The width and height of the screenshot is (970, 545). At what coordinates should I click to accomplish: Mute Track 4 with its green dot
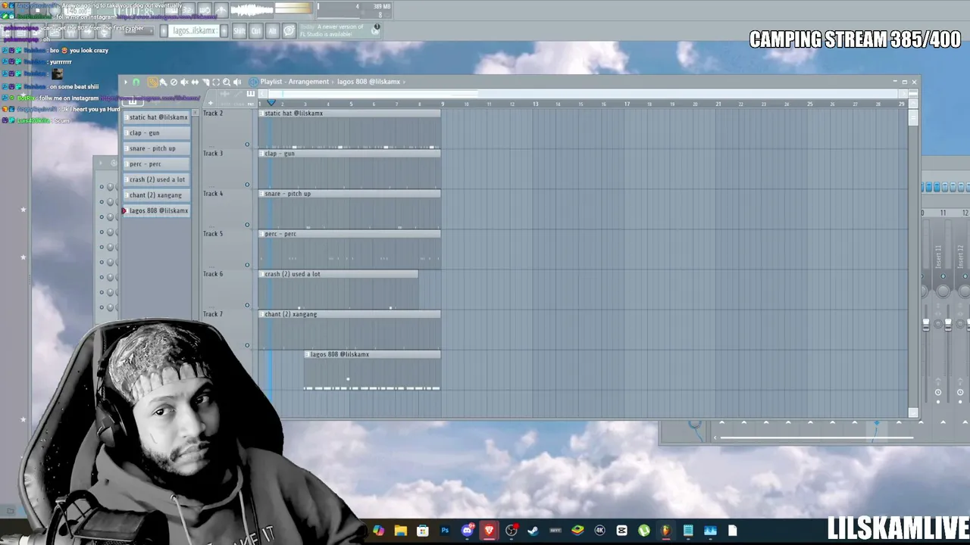tap(247, 225)
